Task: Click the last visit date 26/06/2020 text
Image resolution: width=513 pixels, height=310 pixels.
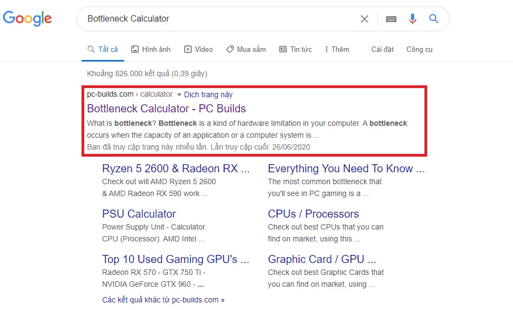Action: (x=291, y=147)
